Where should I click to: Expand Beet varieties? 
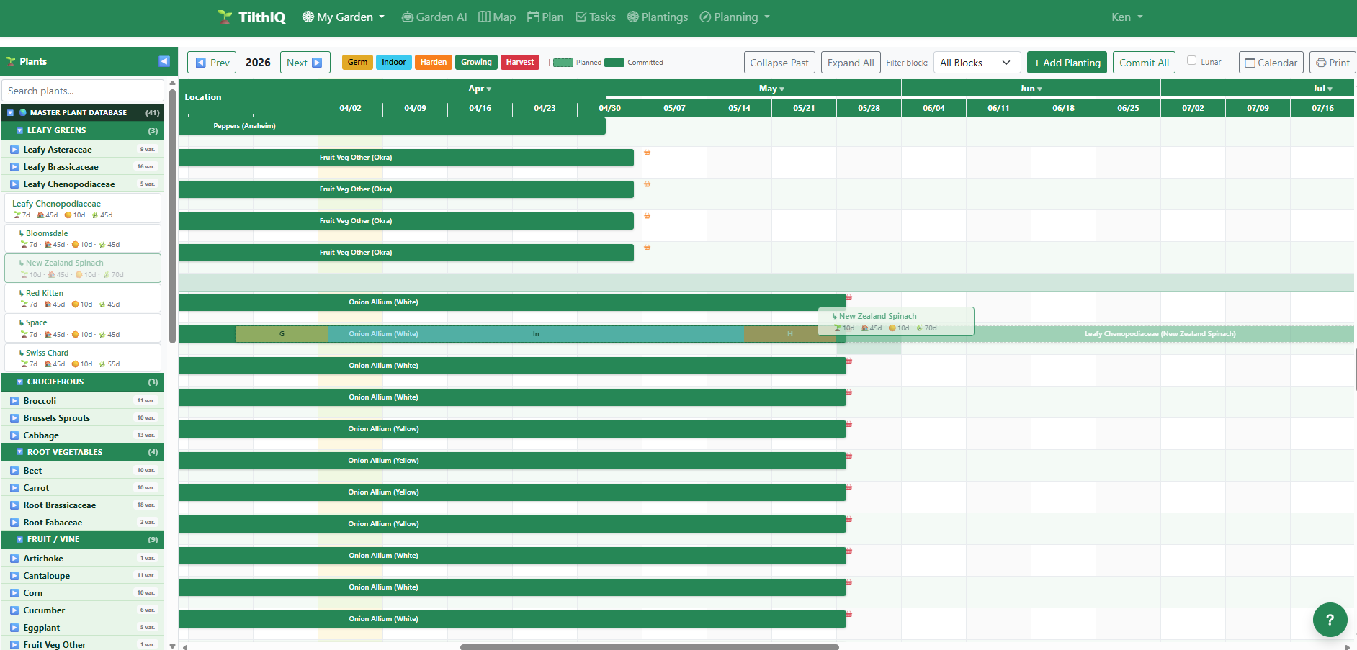point(14,471)
